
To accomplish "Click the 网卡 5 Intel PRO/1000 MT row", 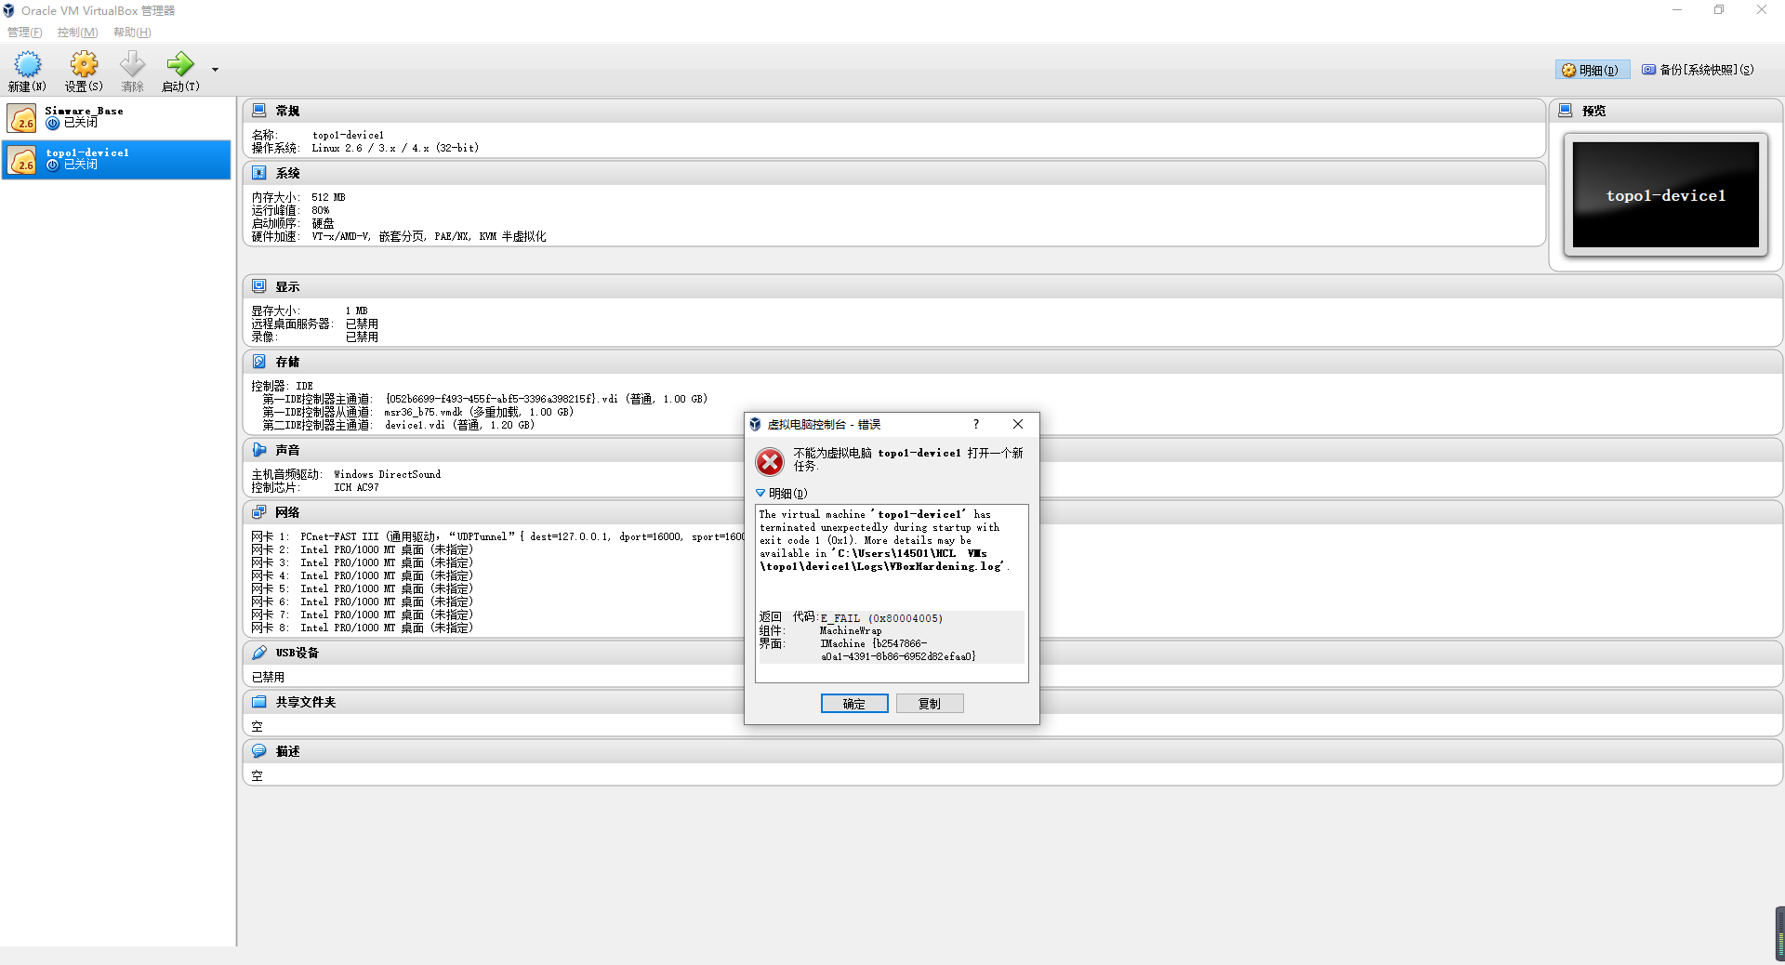I will click(x=363, y=588).
